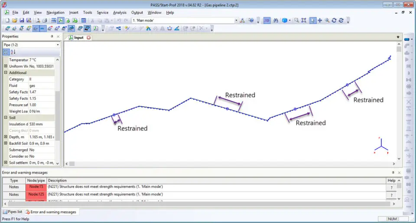Switch to the Pipes list tab
Viewport: 416px width, 223px height.
[13, 212]
